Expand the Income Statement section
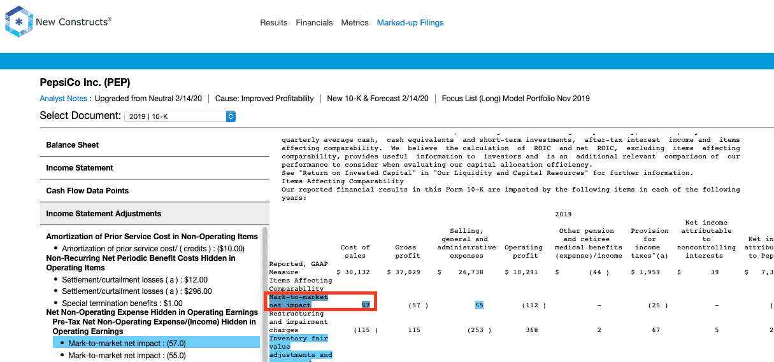Image resolution: width=774 pixels, height=362 pixels. click(x=154, y=168)
